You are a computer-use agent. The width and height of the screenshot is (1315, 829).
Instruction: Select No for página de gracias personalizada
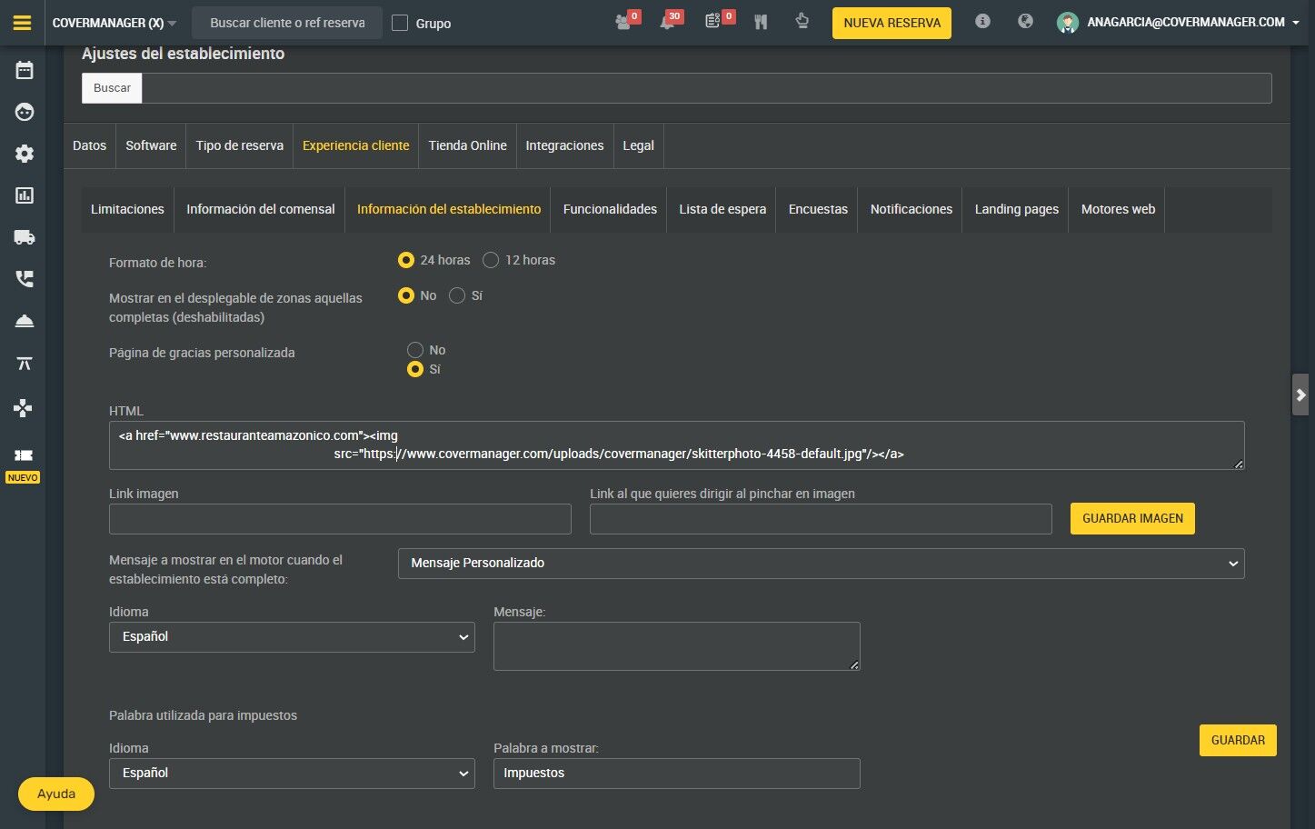(x=415, y=350)
